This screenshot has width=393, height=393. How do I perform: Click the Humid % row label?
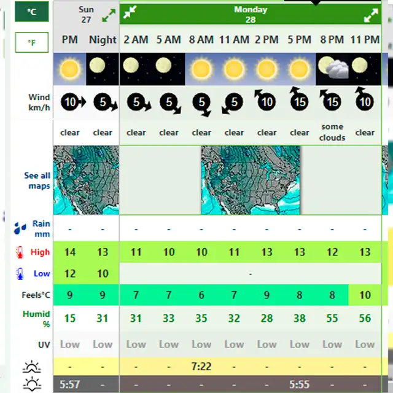point(36,319)
